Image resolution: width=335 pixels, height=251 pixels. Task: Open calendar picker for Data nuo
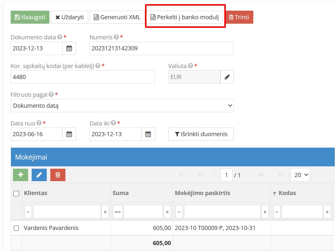[69, 134]
